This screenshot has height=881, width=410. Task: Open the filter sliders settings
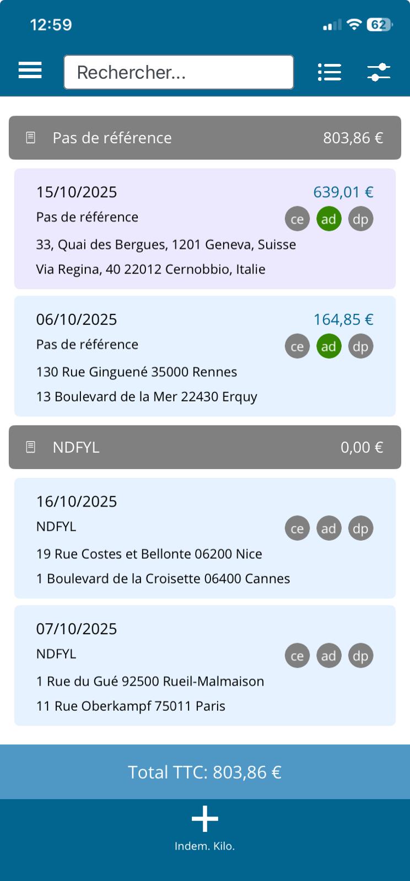coord(379,72)
